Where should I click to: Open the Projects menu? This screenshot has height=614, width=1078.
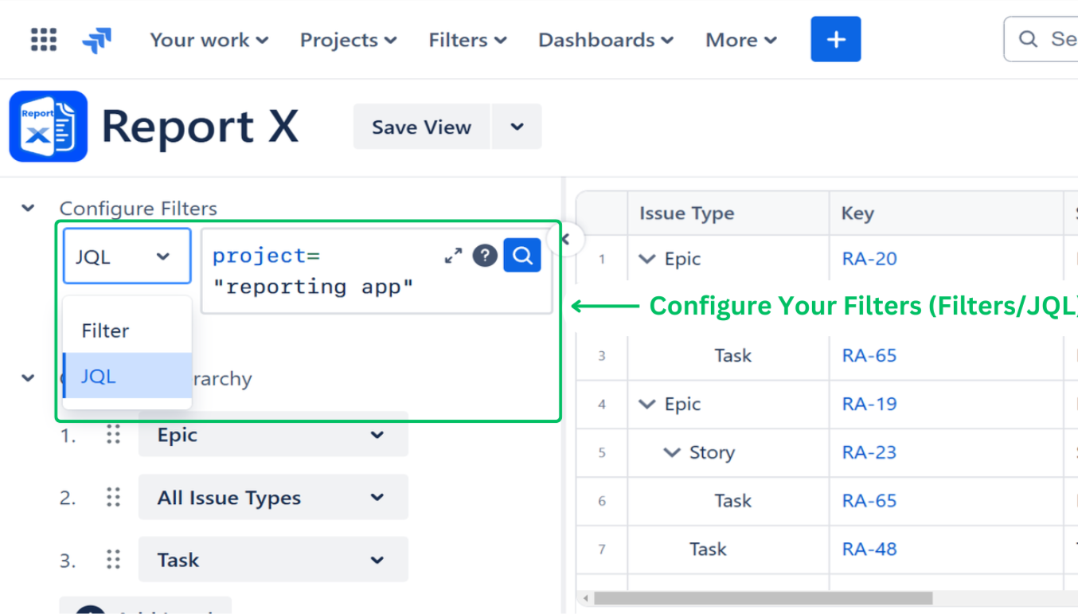pos(348,40)
